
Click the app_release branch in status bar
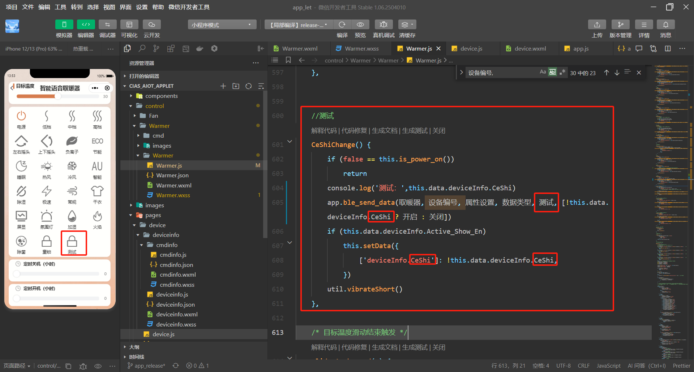[149, 366]
